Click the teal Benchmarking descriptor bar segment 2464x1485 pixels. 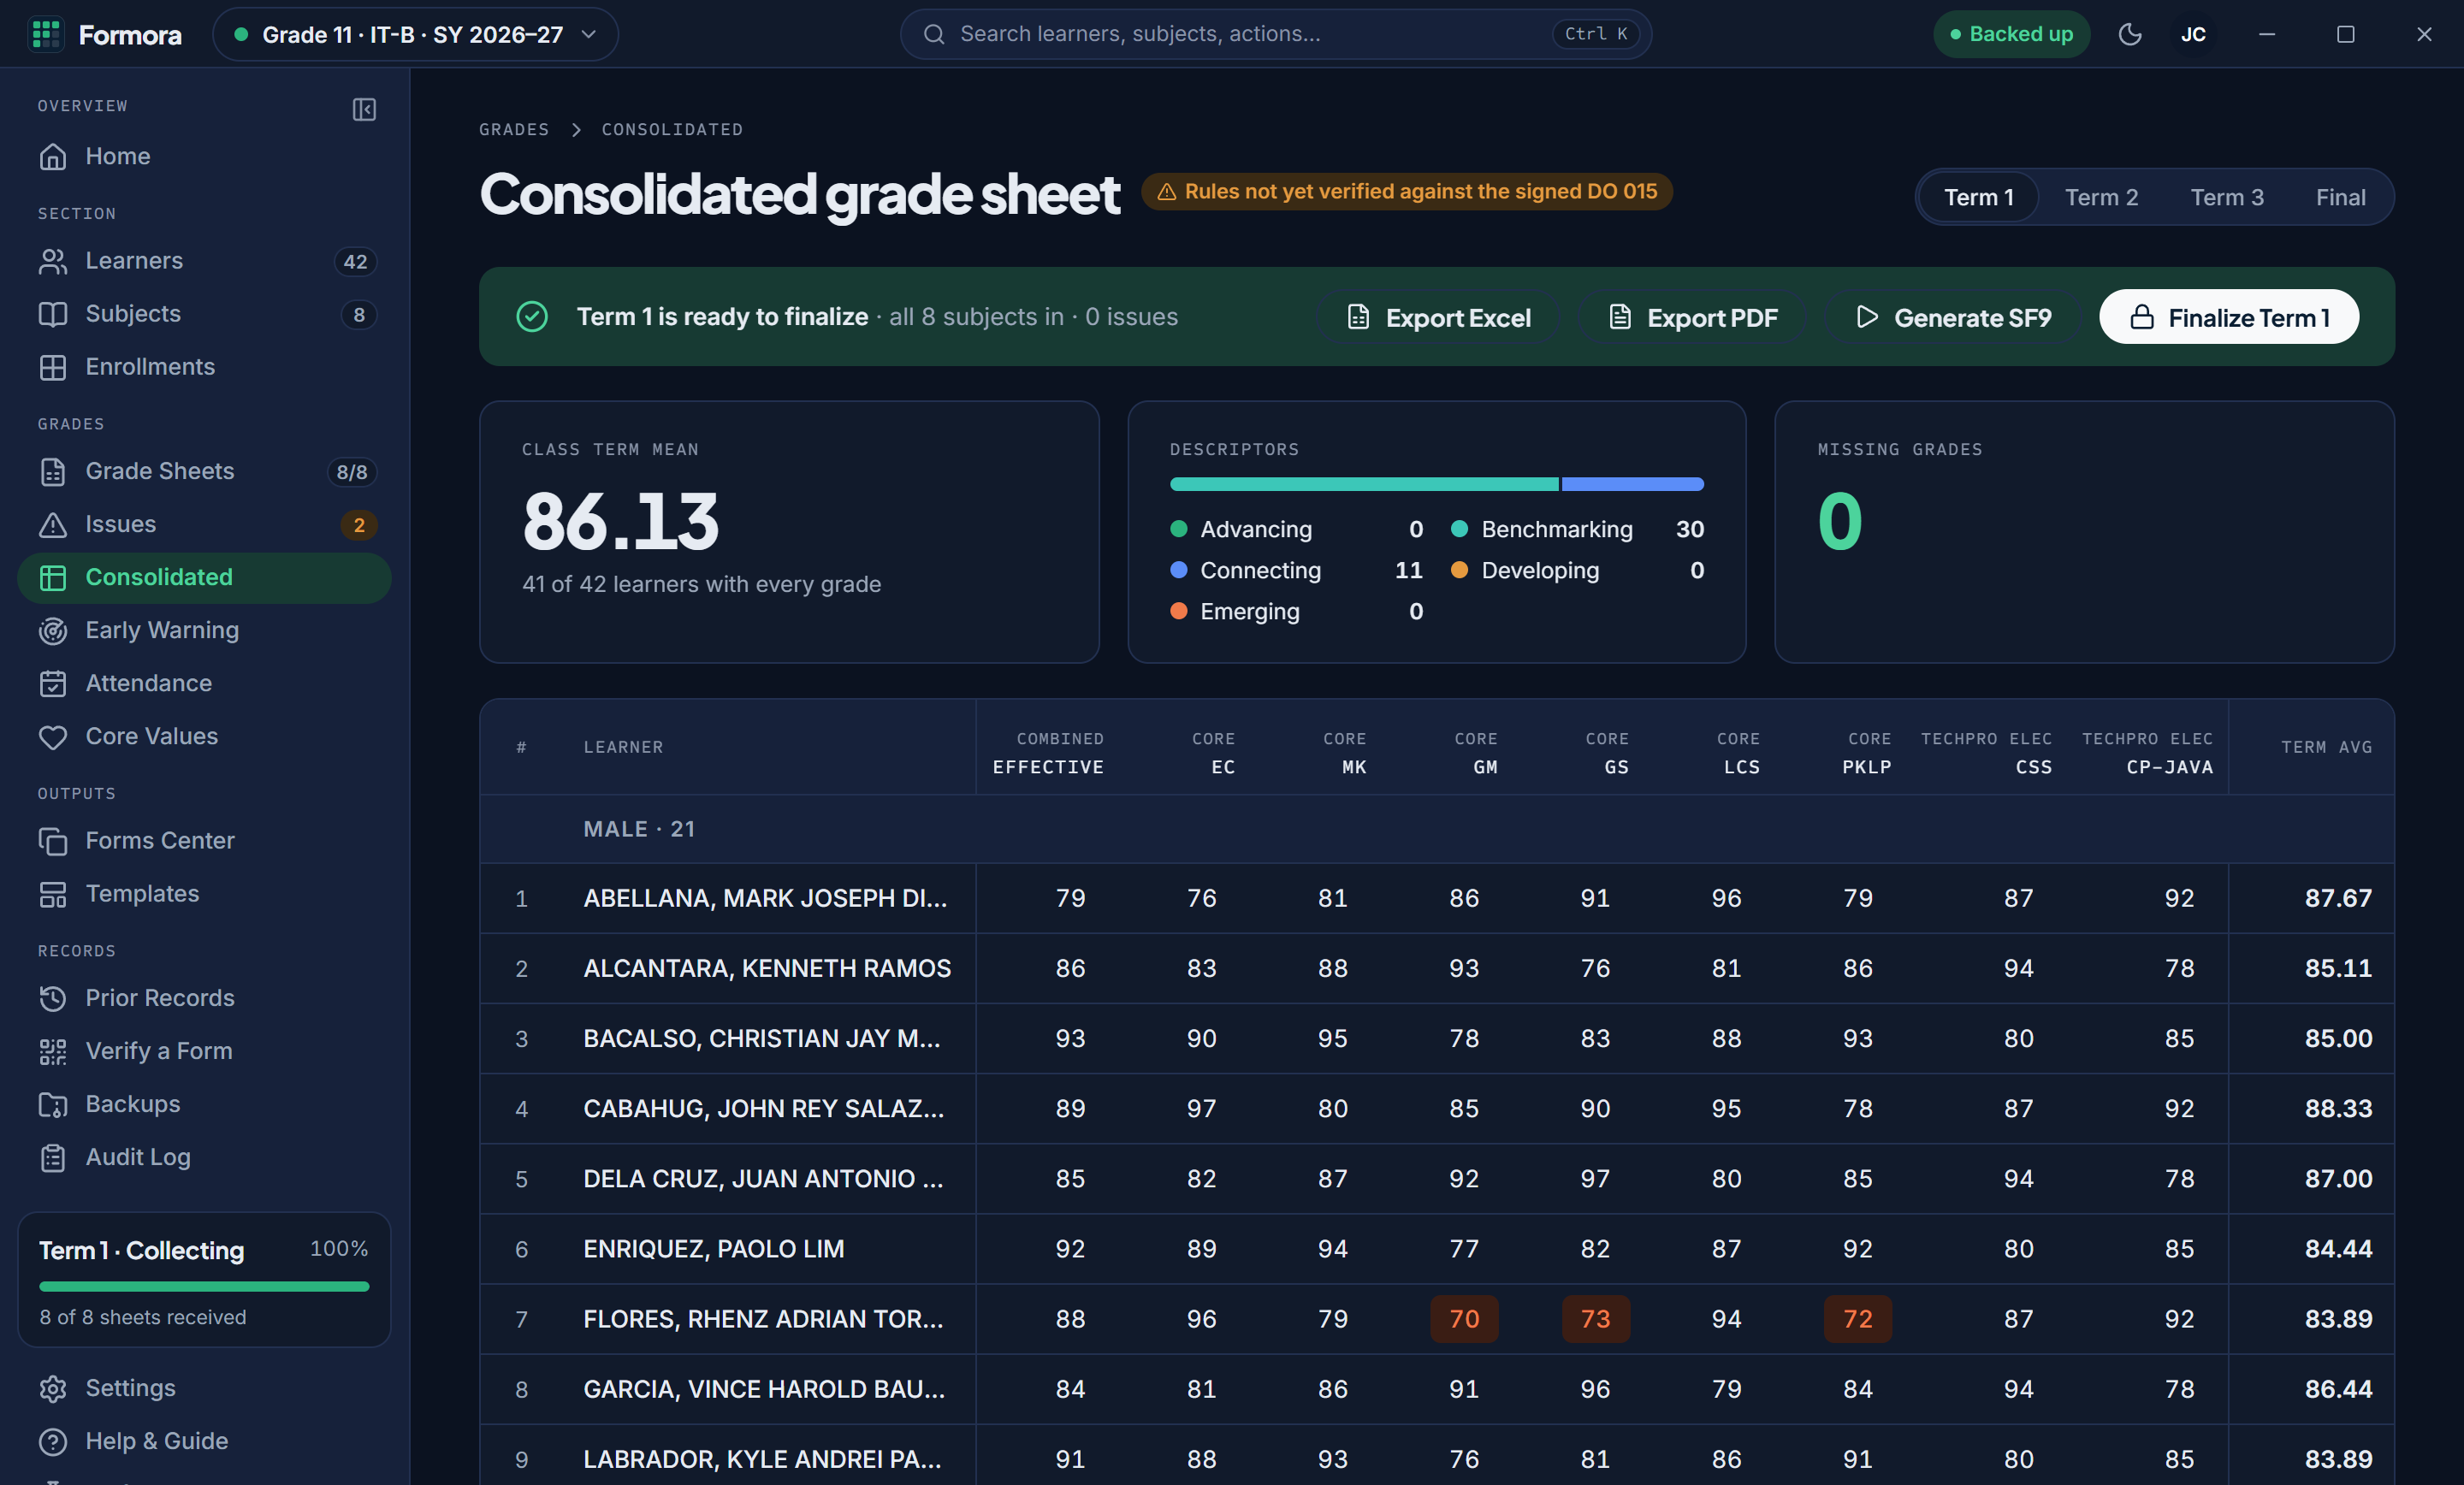click(1364, 484)
